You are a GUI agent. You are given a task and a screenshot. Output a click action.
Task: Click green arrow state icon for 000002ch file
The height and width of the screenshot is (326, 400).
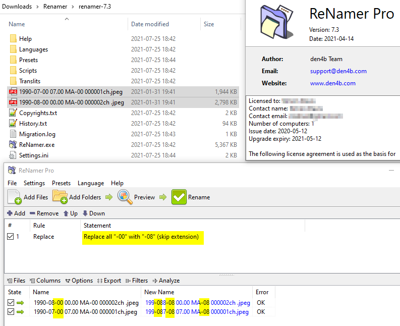(20, 303)
